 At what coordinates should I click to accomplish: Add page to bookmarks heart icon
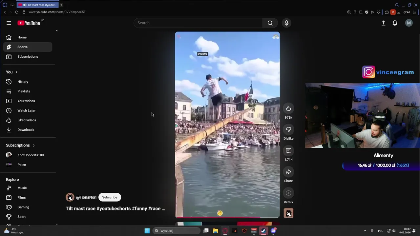(x=378, y=12)
